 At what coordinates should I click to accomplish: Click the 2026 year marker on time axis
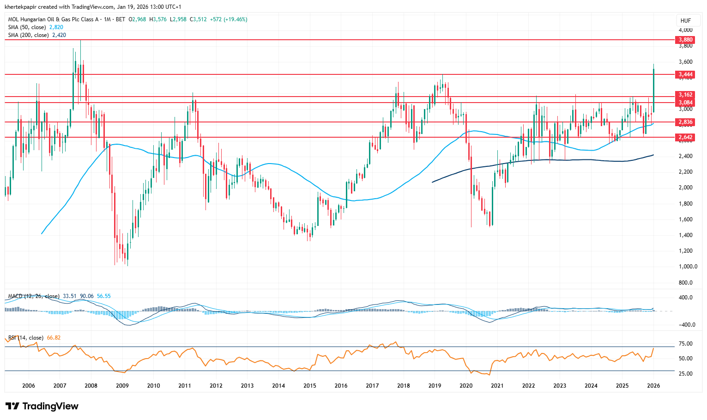[653, 386]
